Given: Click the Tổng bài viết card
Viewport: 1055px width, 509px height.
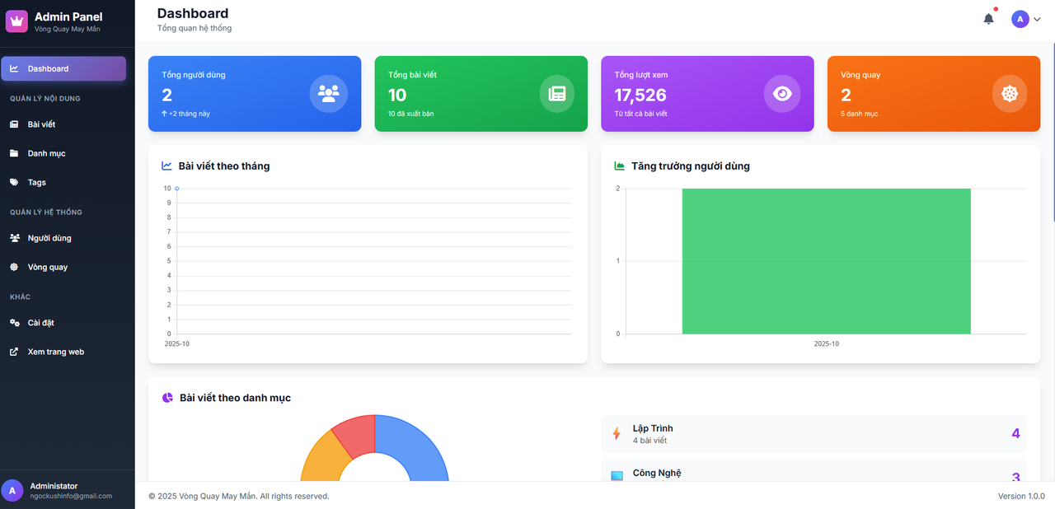Looking at the screenshot, I should [x=481, y=94].
